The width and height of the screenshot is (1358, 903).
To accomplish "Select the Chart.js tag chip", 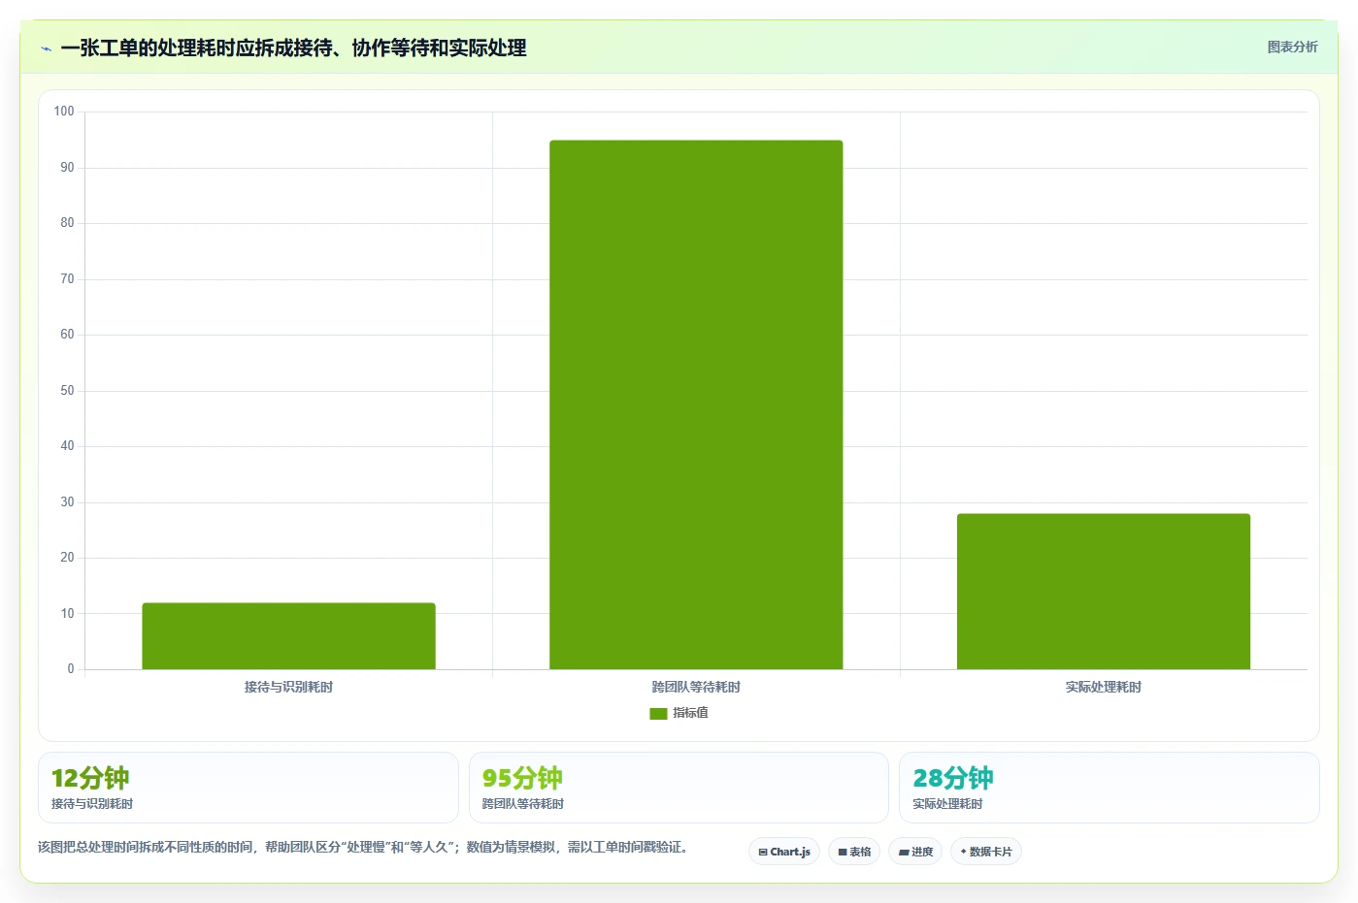I will (784, 852).
